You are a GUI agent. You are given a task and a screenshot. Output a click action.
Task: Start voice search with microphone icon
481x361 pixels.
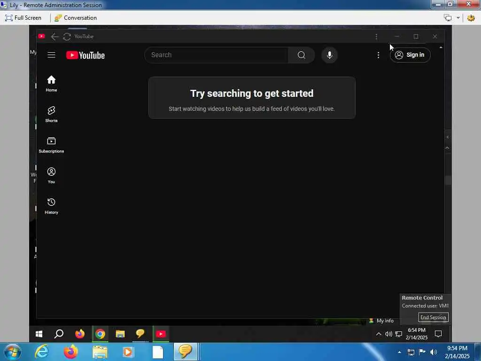[x=329, y=55]
